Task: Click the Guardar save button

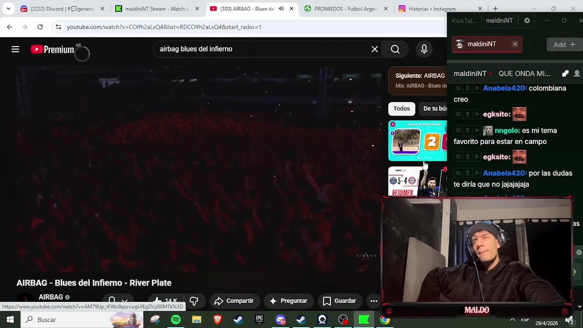Action: pyautogui.click(x=339, y=301)
